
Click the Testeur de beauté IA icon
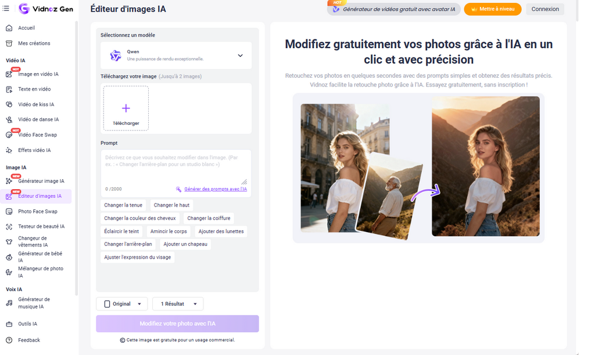point(9,227)
